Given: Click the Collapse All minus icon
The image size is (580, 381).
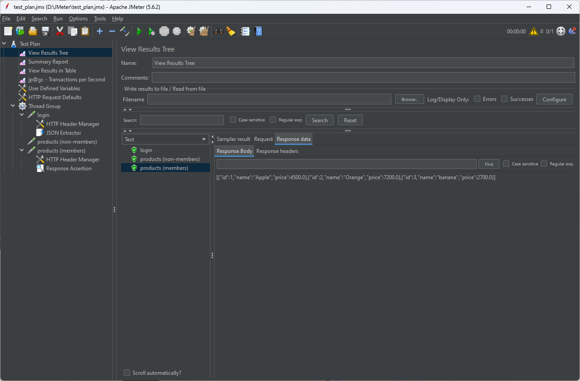Looking at the screenshot, I should point(112,31).
